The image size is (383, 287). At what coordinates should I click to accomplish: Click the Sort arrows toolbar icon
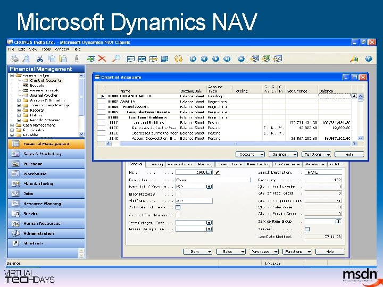(178, 58)
